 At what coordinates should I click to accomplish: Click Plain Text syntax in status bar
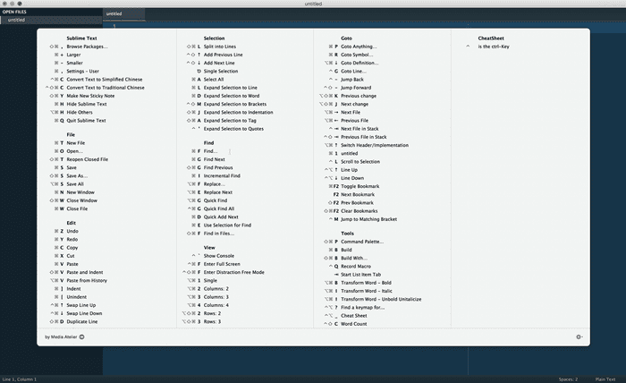tap(605, 379)
